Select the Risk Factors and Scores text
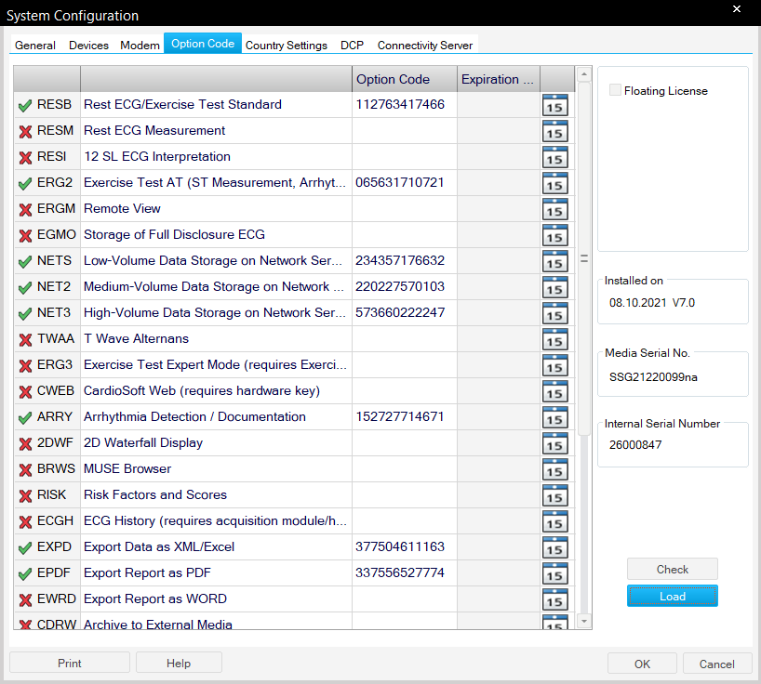The width and height of the screenshot is (761, 684). tap(155, 495)
